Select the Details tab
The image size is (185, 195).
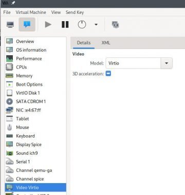pyautogui.click(x=84, y=43)
